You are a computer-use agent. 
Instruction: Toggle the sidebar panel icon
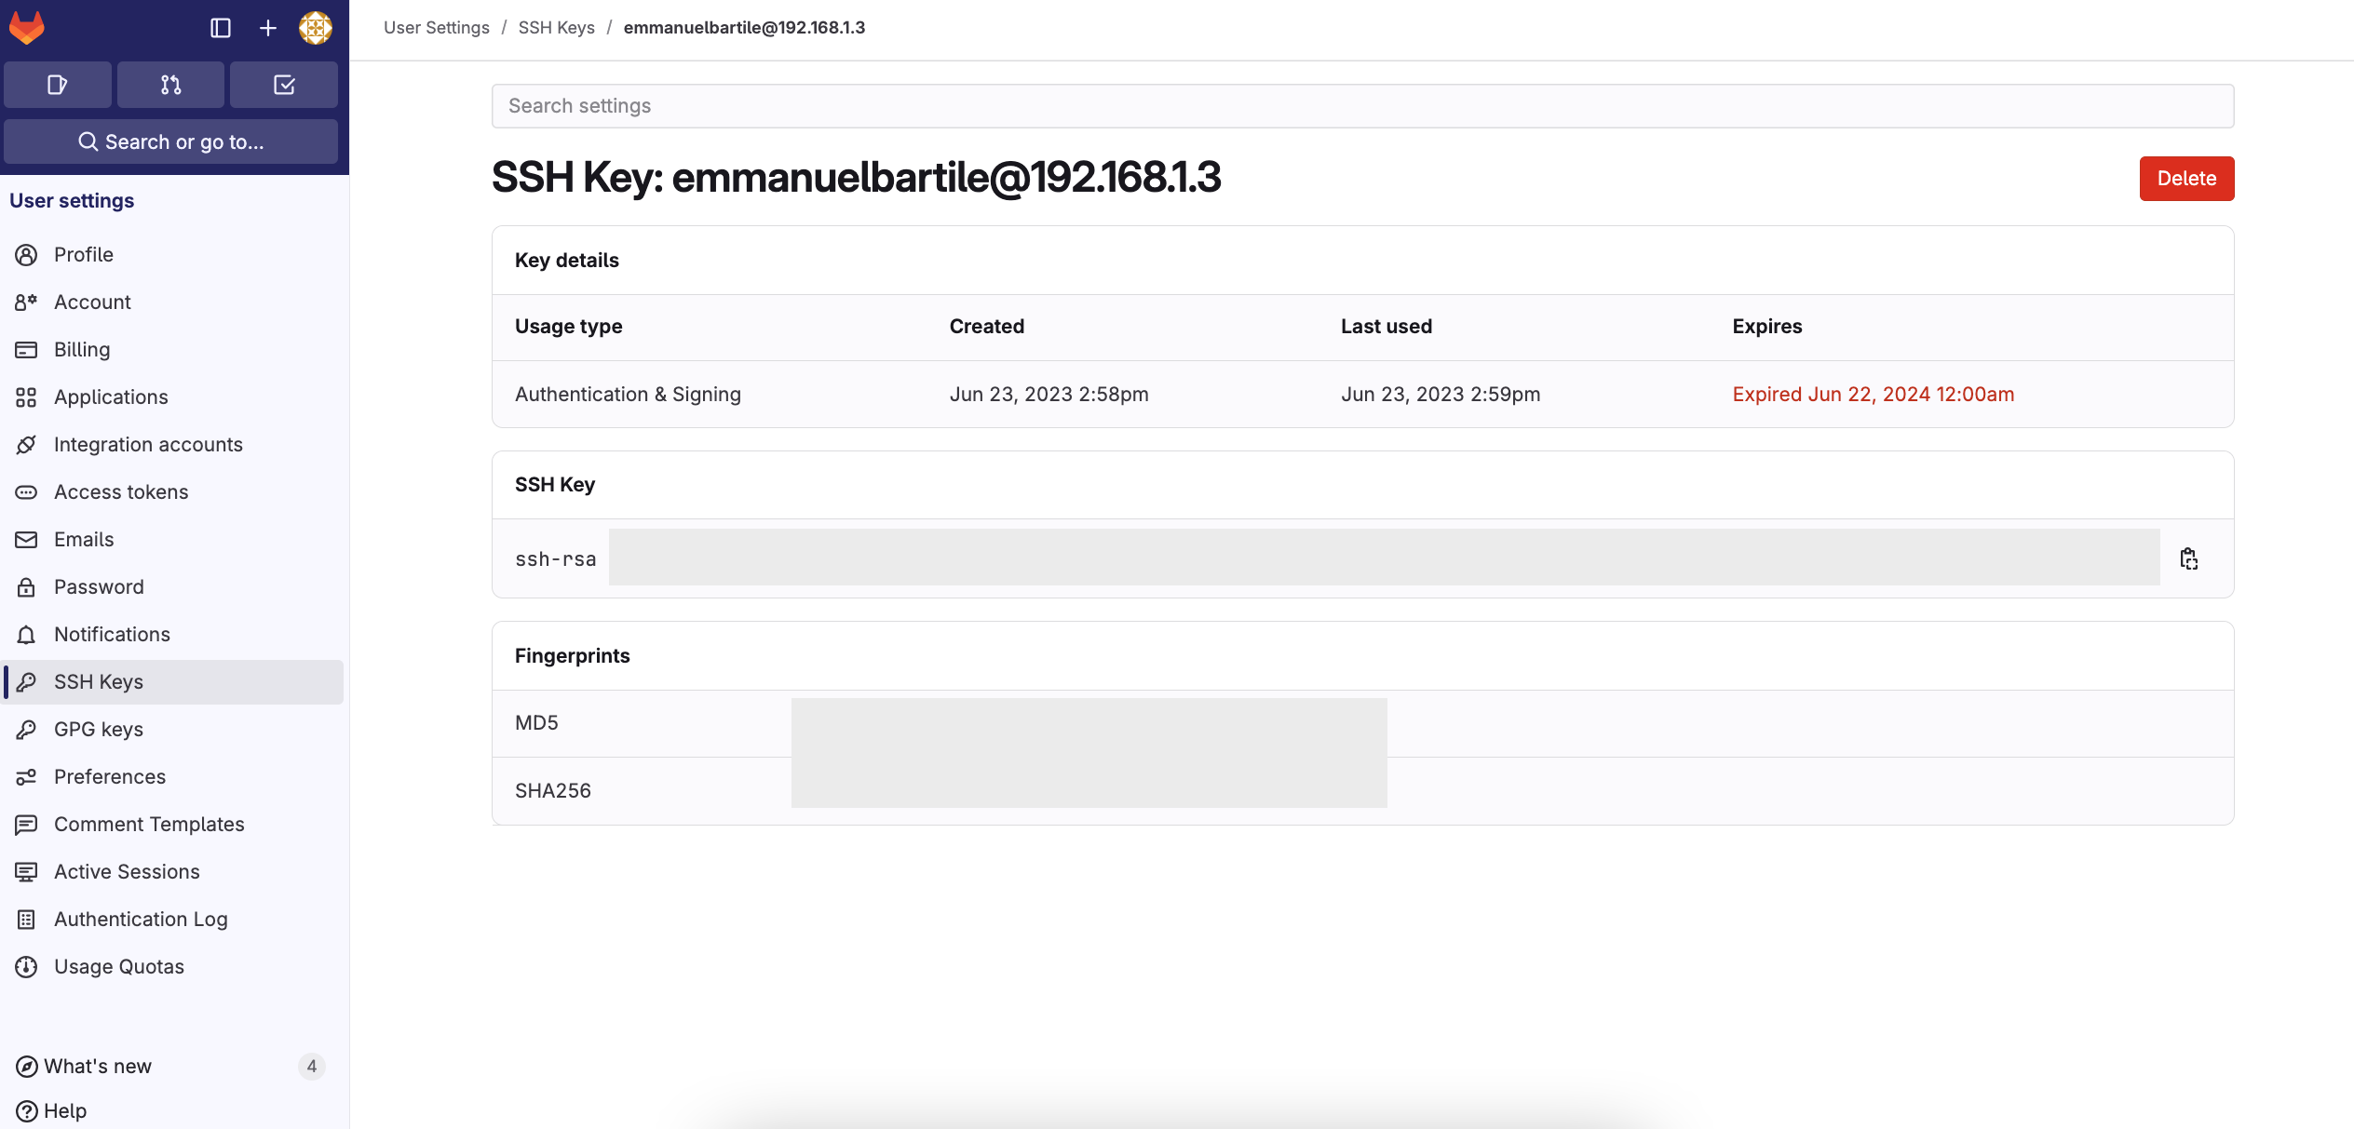tap(222, 27)
